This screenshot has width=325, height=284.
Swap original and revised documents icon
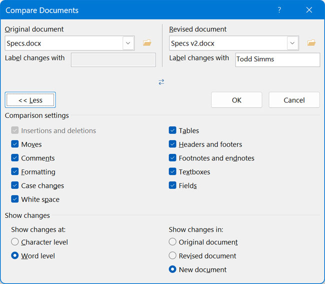161,82
